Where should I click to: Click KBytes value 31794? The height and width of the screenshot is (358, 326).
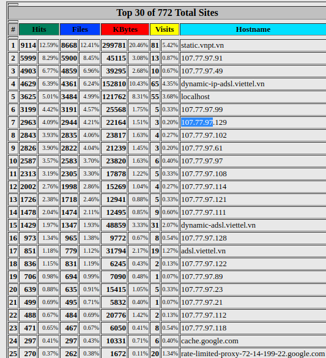116,251
